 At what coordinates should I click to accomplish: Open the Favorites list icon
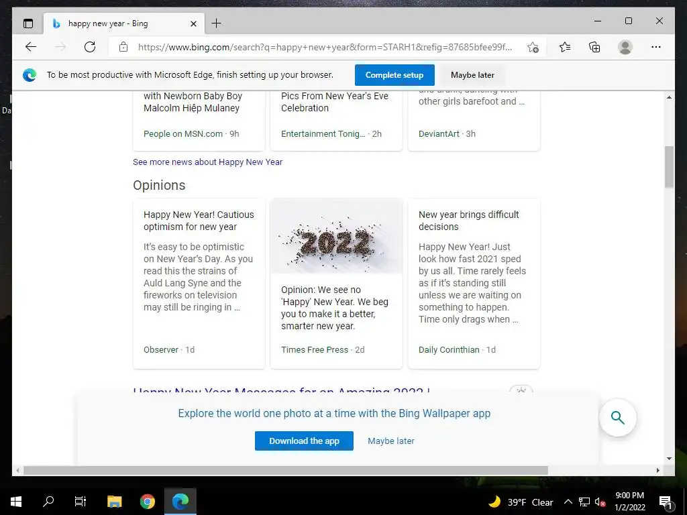pos(565,47)
